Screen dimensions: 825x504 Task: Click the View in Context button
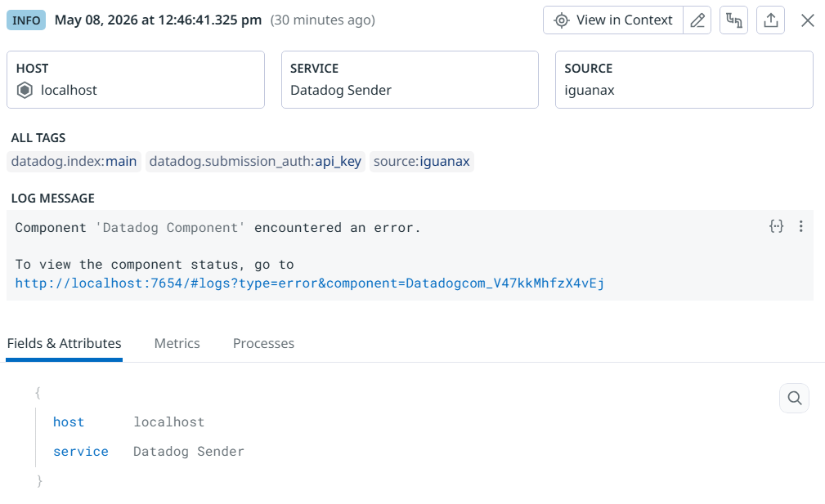tap(613, 20)
